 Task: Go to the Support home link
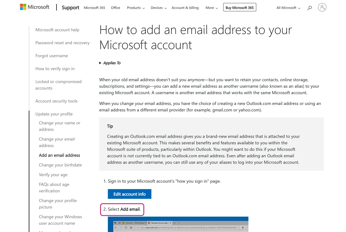pos(70,8)
